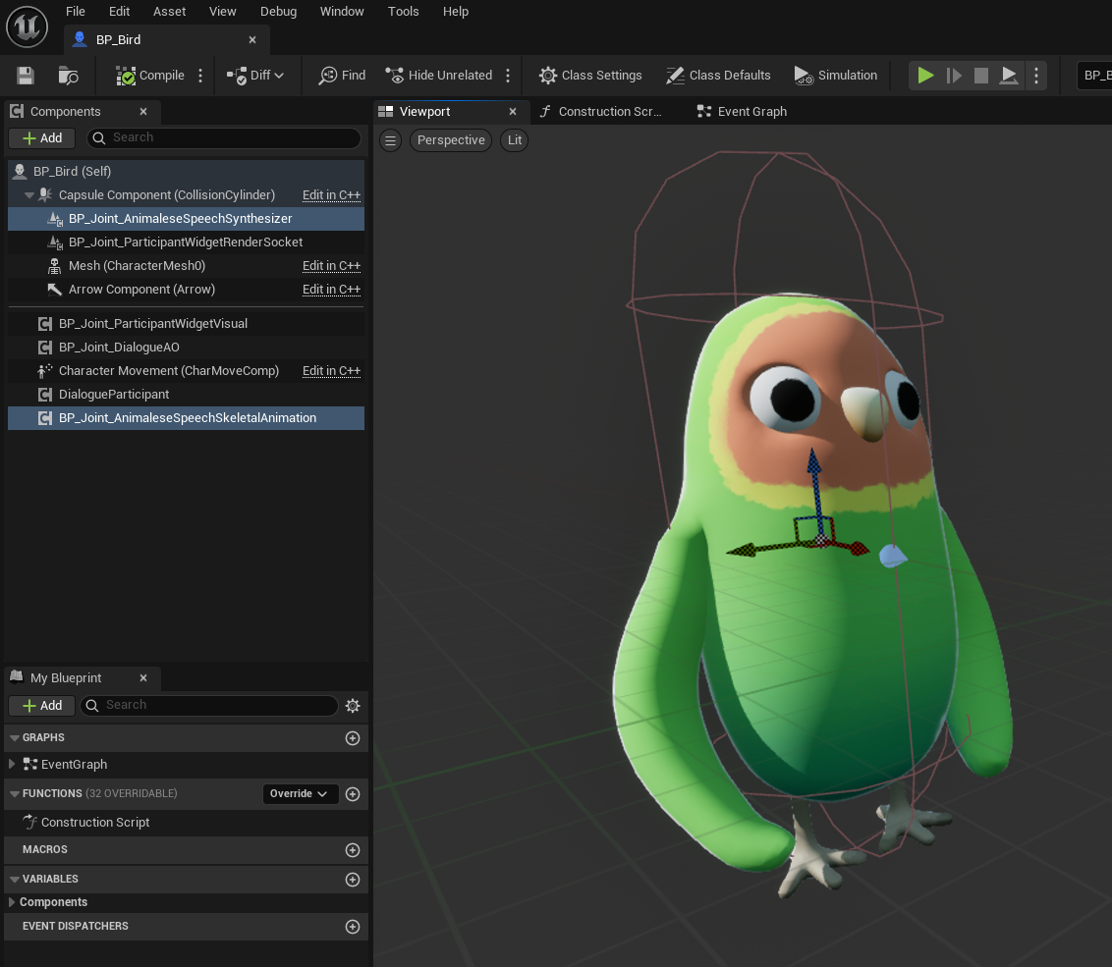Open Class Defaults
Screen dimensions: 1112x967
[x=718, y=76]
